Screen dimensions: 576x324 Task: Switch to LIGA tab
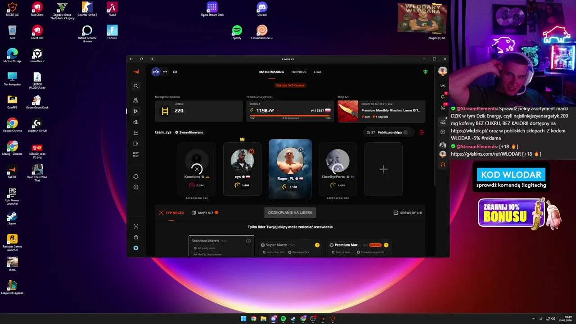[317, 72]
